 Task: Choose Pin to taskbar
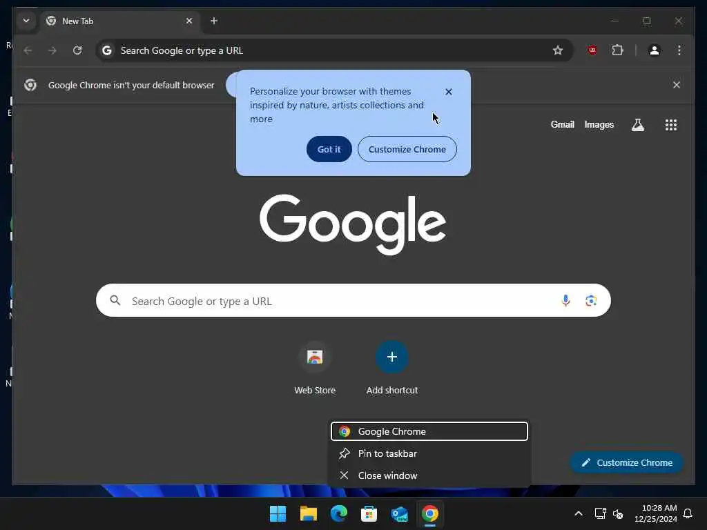[x=429, y=453]
